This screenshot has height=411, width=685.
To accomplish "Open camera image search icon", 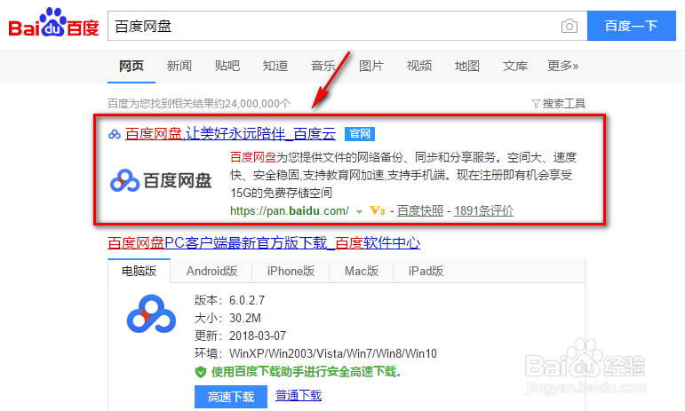I will (x=569, y=26).
